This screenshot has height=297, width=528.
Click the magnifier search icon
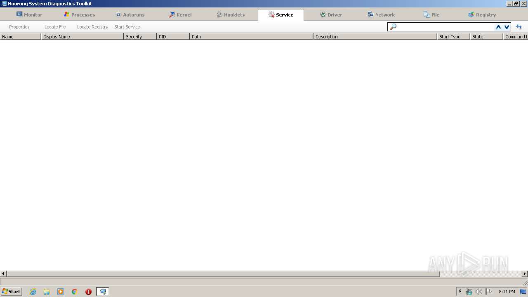tap(393, 27)
